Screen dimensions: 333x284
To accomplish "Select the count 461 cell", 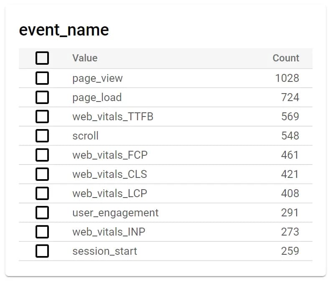I will [290, 155].
